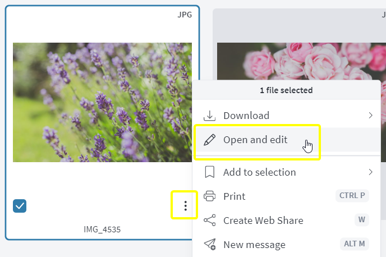Open the lavender photo thumbnail
Image resolution: width=386 pixels, height=257 pixels.
(103, 102)
